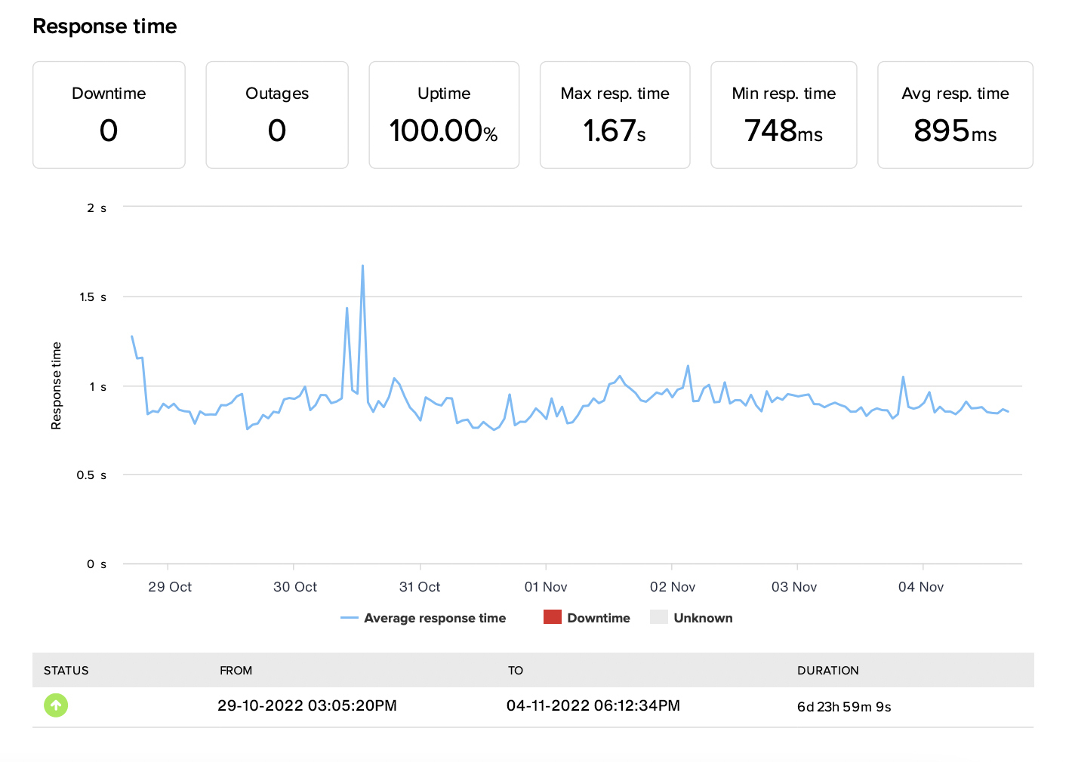The width and height of the screenshot is (1072, 762).
Task: Click the 1.67s peak on the chart line
Action: 362,266
